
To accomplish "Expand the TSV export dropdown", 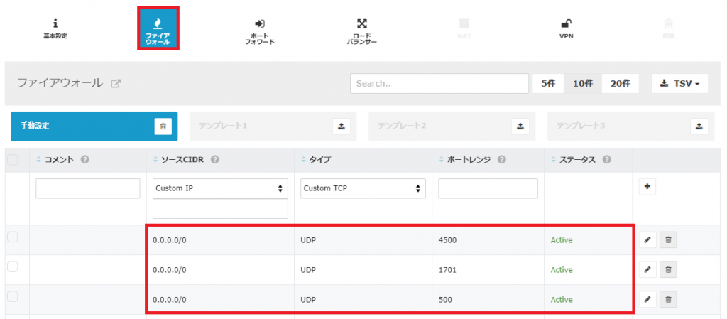I will point(679,83).
